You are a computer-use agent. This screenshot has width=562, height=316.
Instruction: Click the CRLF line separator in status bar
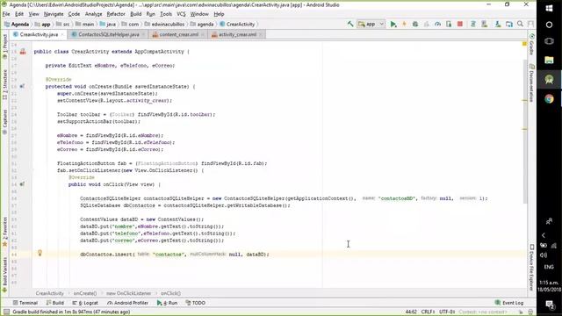click(429, 312)
